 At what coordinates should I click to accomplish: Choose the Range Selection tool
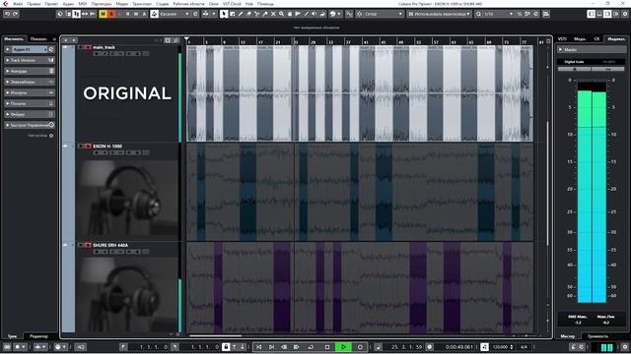coord(233,14)
